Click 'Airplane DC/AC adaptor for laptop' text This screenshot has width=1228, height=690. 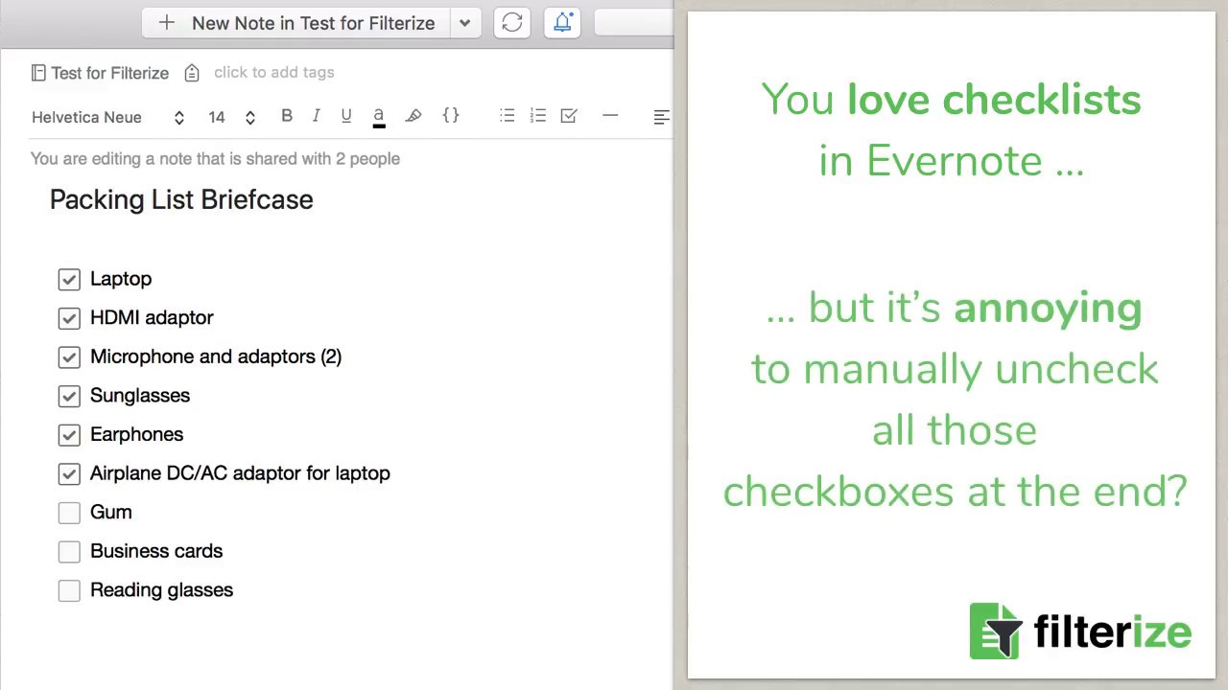pos(240,473)
